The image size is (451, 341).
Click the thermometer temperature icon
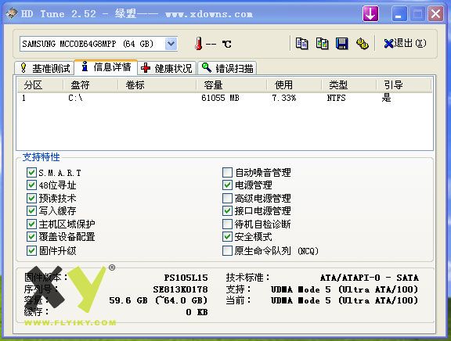coord(198,44)
